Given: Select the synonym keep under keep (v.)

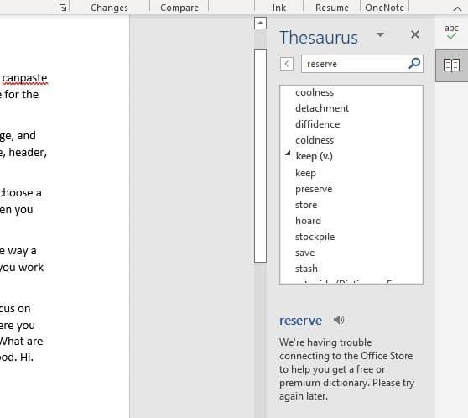Looking at the screenshot, I should 305,173.
